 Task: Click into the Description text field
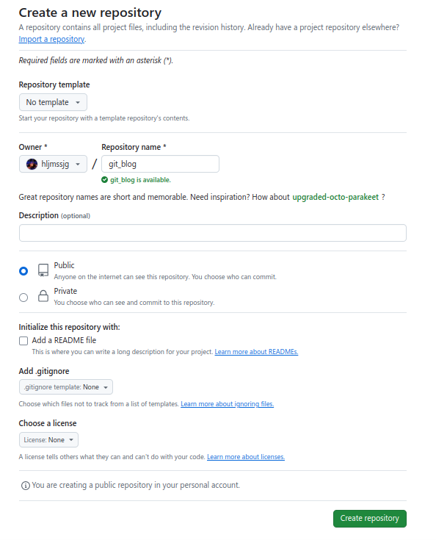click(213, 233)
